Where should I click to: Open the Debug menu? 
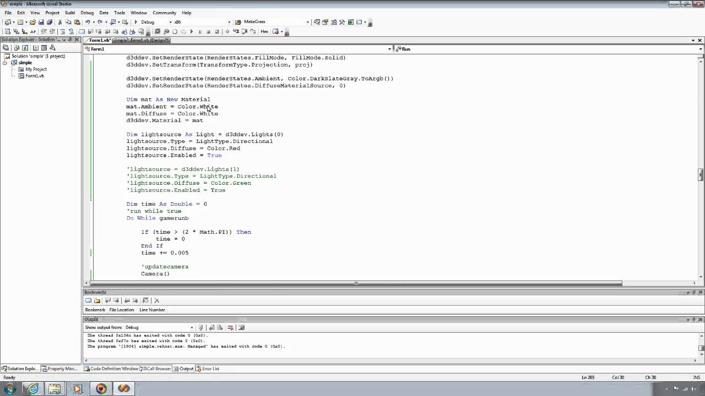pos(87,13)
